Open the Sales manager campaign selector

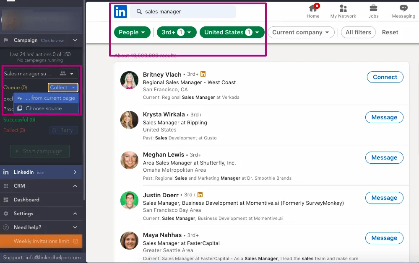pos(40,74)
